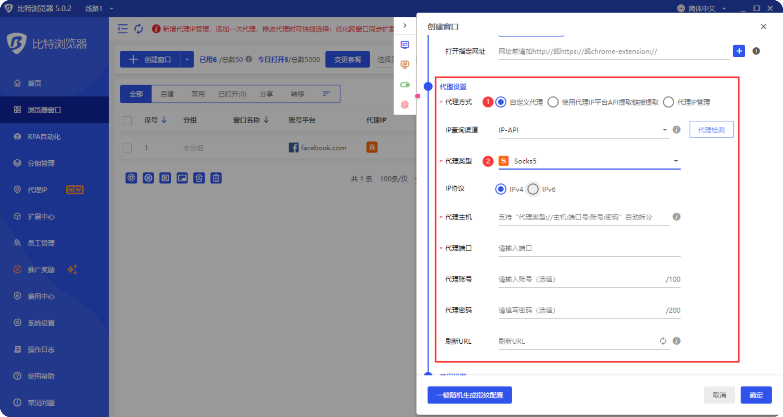The width and height of the screenshot is (783, 417).
Task: Select the IPv6 radio button
Action: pos(533,189)
